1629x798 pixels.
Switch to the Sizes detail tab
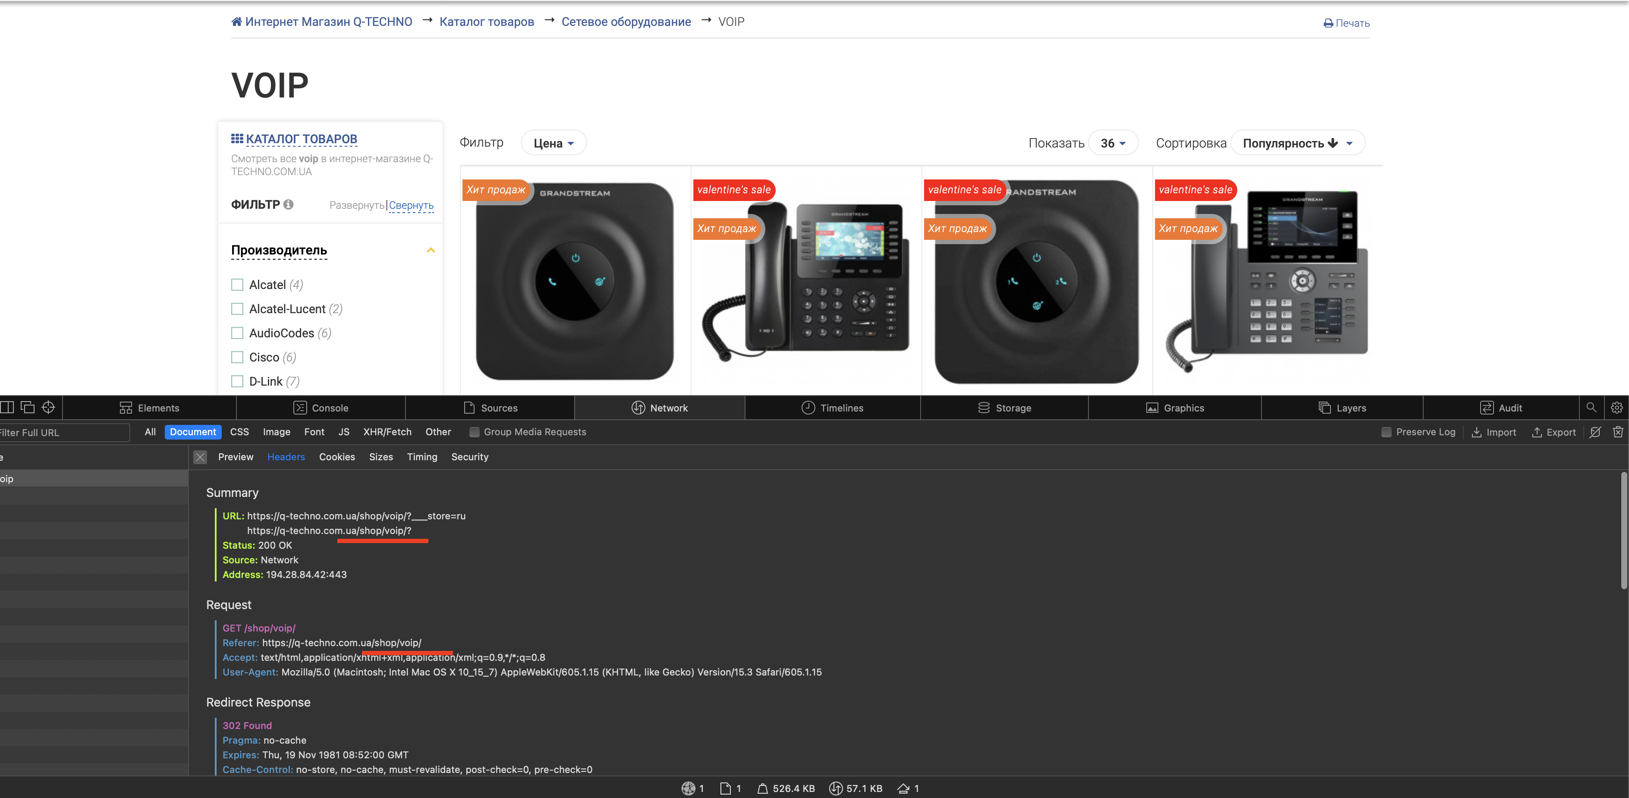[381, 456]
